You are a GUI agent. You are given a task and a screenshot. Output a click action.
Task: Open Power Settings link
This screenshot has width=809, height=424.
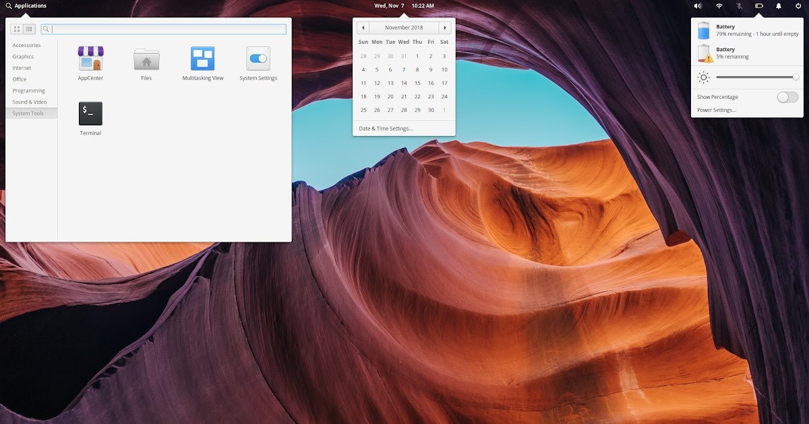717,110
